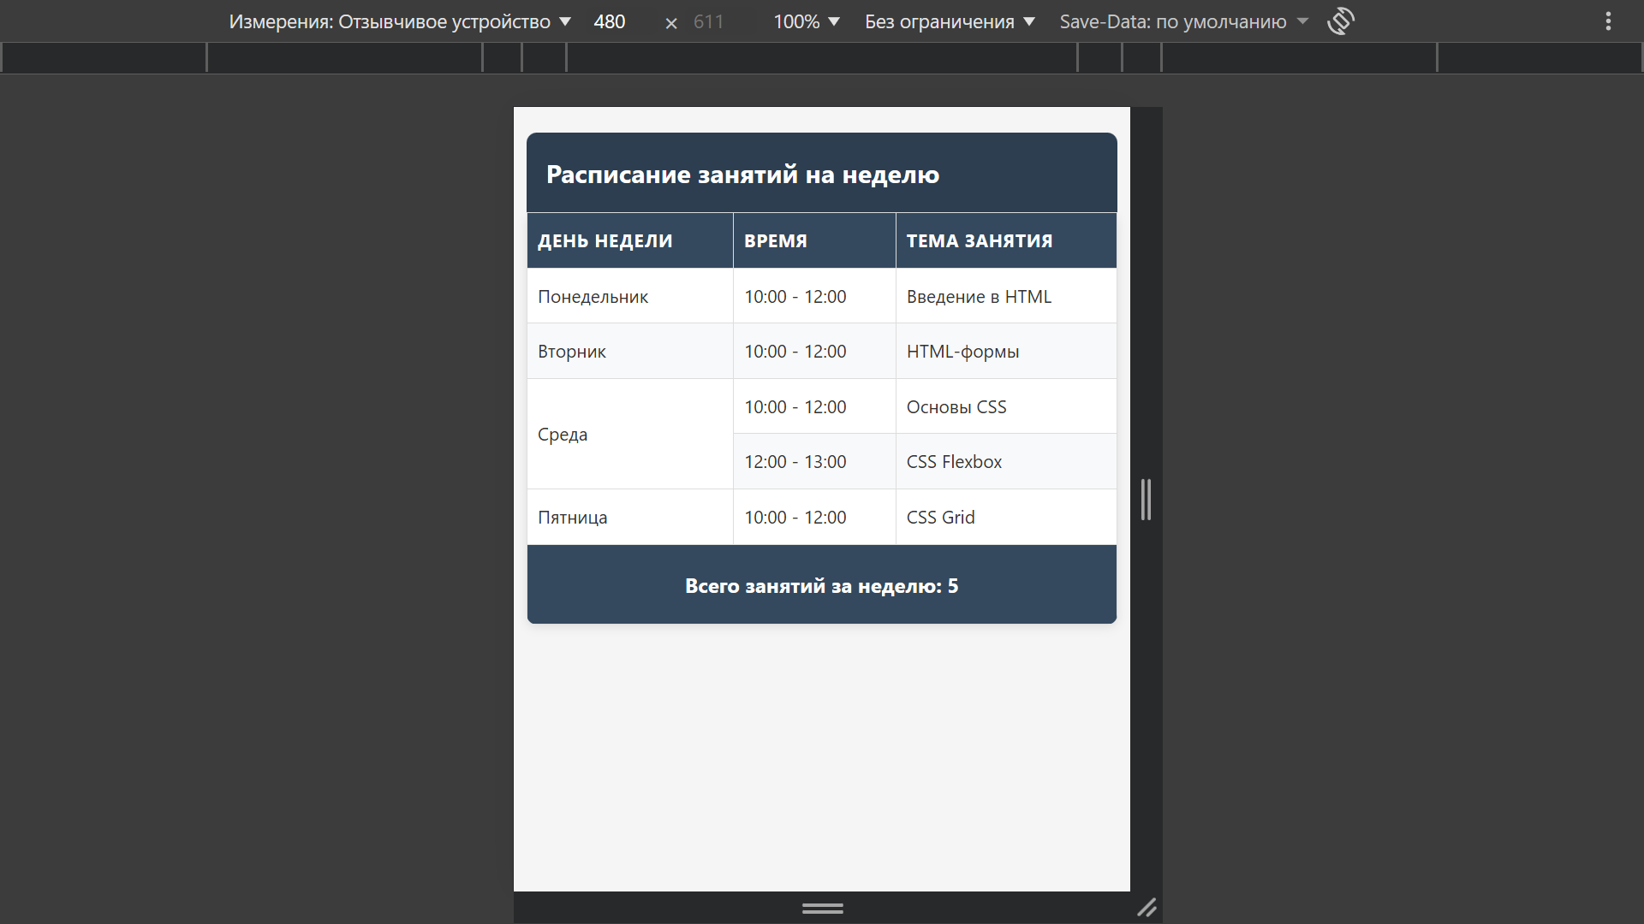The image size is (1644, 924).
Task: Click the diagonal corner resize handle
Action: (x=1147, y=908)
